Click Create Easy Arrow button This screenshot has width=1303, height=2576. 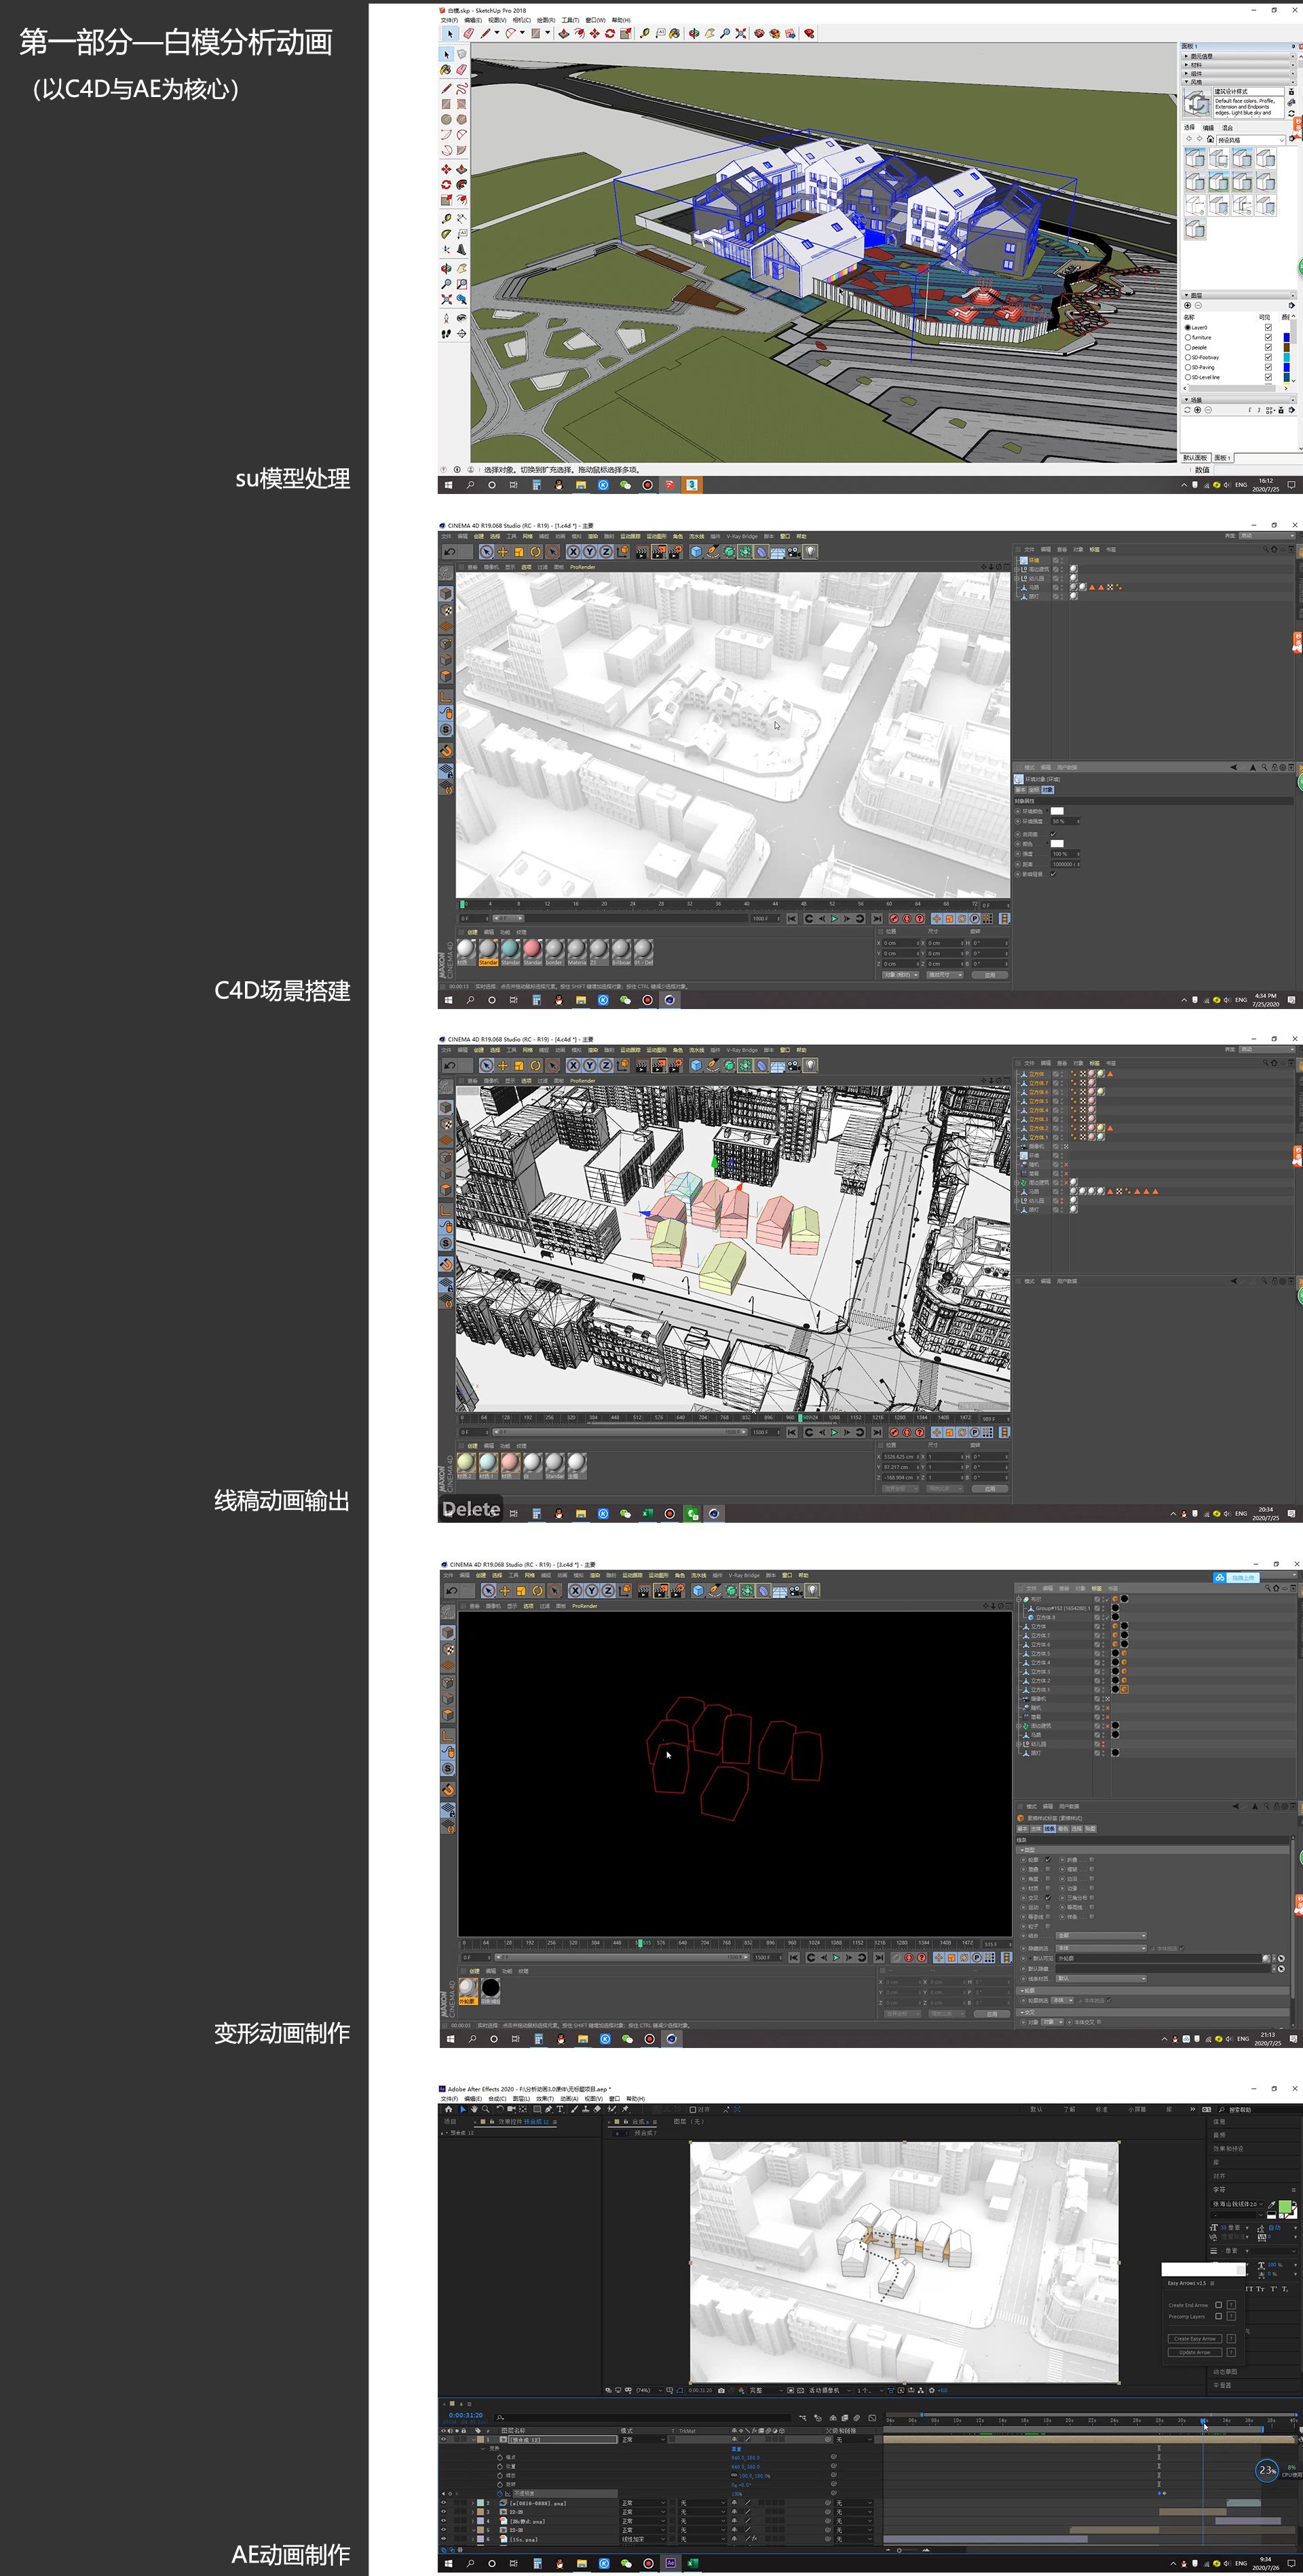pos(1195,2339)
